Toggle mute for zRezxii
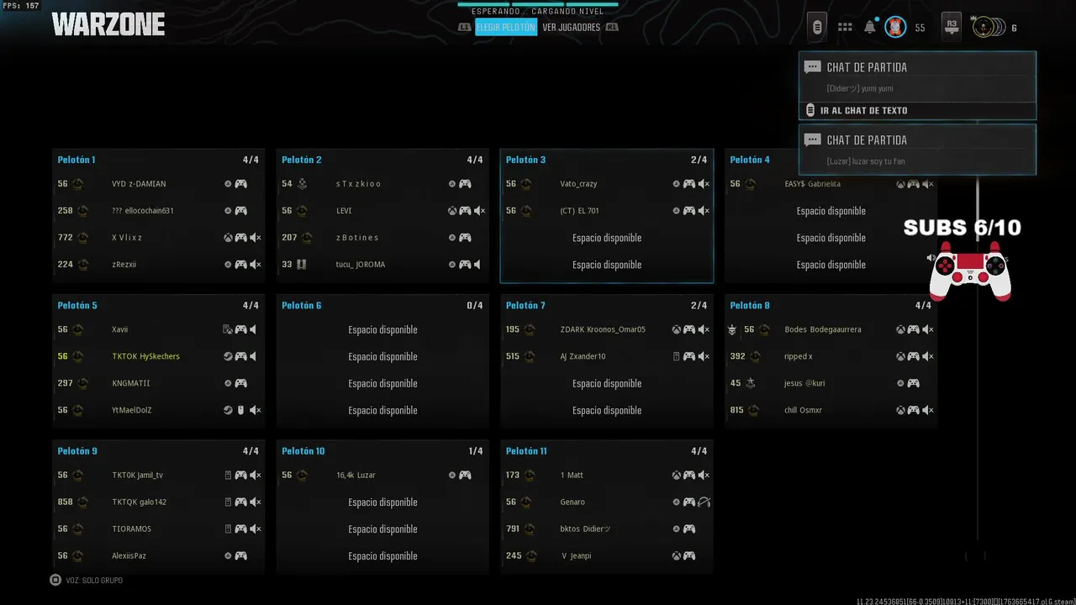 256,265
